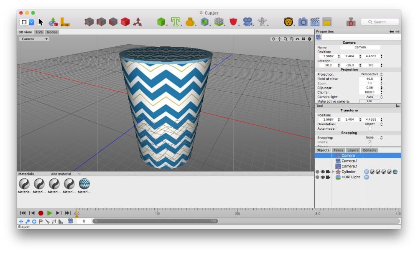Image resolution: width=418 pixels, height=253 pixels.
Task: Click the blue camera icon in timeline
Action: pos(70,221)
